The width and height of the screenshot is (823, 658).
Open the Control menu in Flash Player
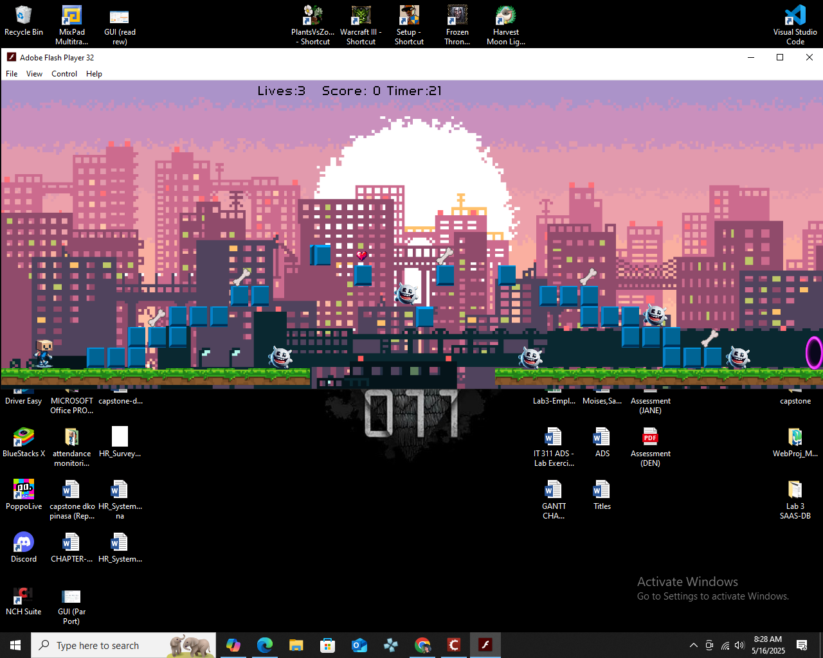[64, 74]
